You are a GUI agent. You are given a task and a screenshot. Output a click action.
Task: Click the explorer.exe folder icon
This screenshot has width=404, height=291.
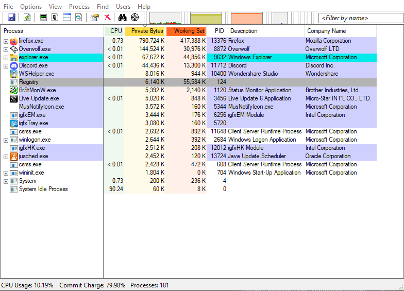13,58
